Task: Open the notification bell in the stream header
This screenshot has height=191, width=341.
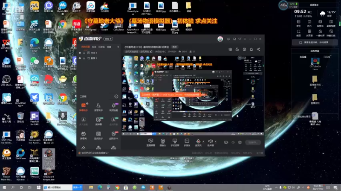Action: (x=251, y=49)
